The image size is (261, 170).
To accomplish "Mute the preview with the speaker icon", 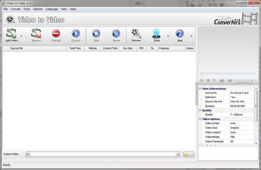I will point(230,81).
